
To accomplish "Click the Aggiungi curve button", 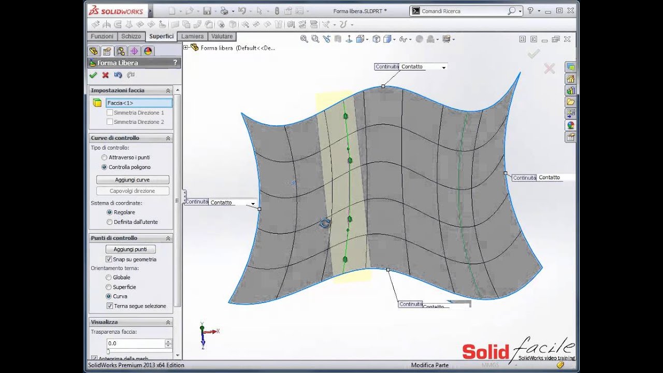I will (x=133, y=180).
